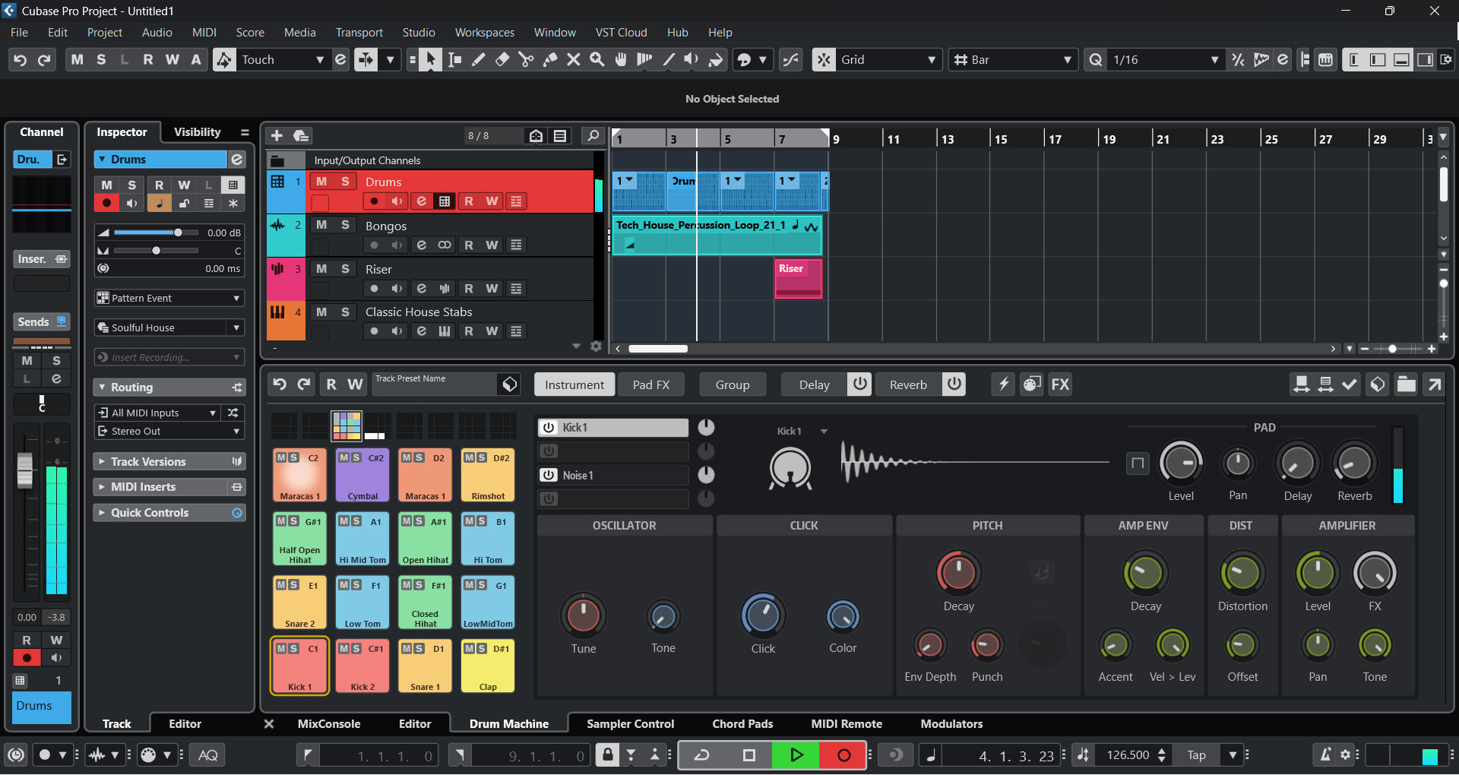Start playback with the Play button
The width and height of the screenshot is (1459, 775).
796,755
